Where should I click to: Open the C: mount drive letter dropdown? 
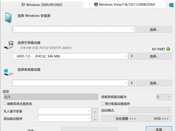click(164, 97)
